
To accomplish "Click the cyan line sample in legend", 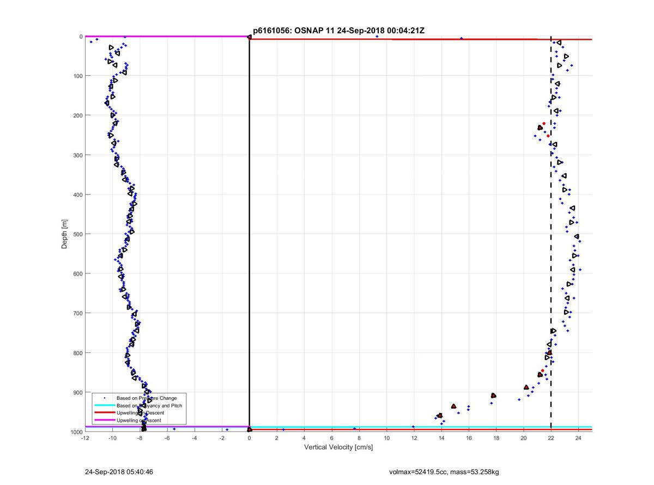I will coord(104,405).
